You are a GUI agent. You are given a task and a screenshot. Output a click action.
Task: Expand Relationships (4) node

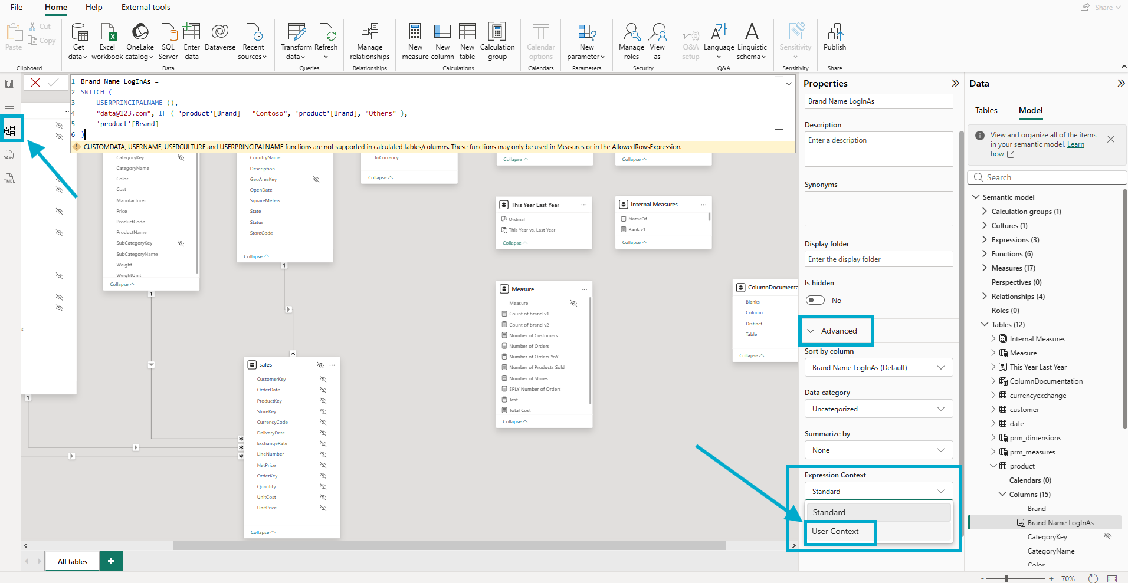point(984,296)
